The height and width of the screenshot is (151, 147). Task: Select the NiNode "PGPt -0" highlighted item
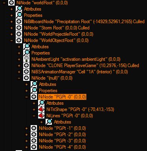[62, 97]
